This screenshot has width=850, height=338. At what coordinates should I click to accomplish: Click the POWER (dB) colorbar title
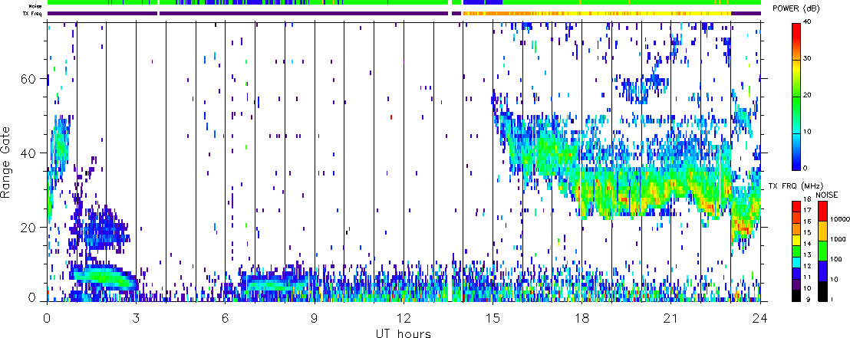coord(803,8)
